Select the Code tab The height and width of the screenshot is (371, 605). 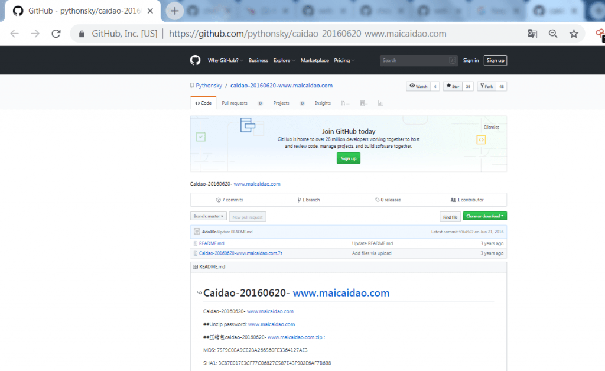[203, 103]
